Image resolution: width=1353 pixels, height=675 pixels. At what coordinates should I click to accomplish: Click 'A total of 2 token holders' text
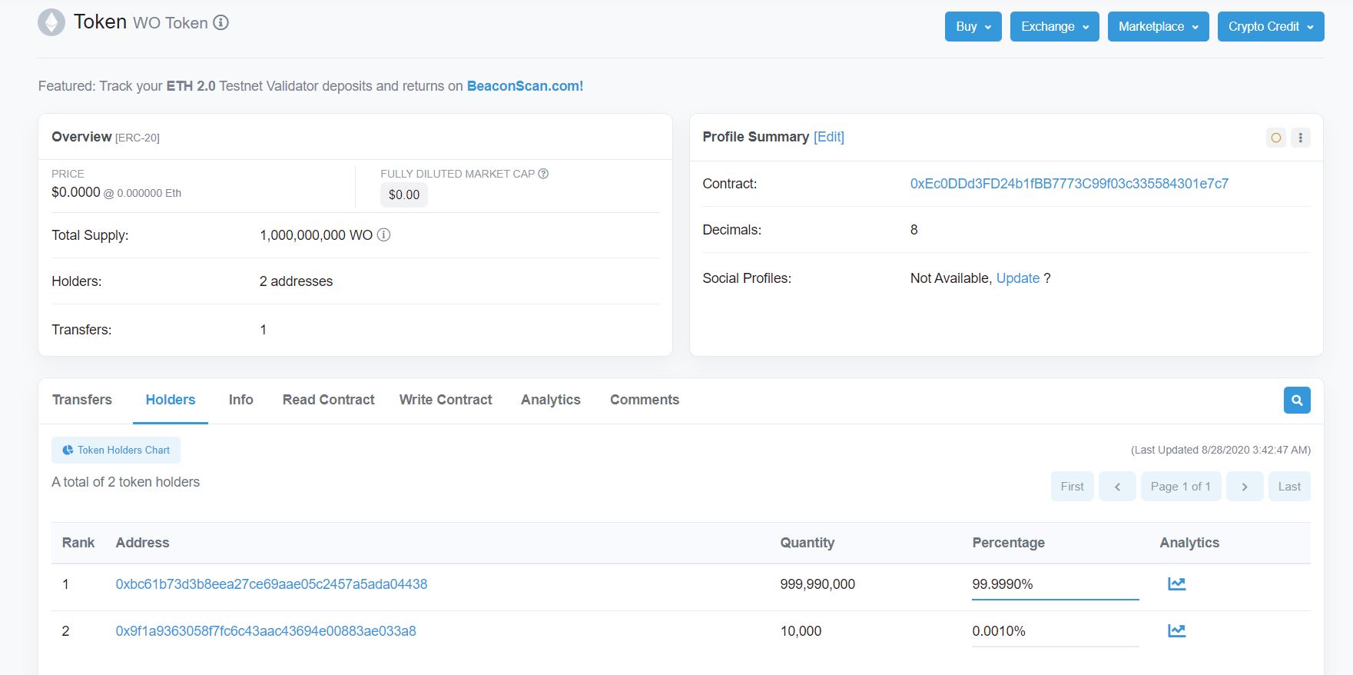[126, 482]
